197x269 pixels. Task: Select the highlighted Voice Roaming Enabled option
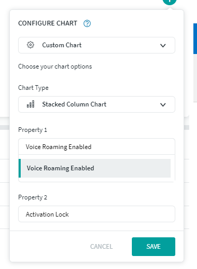[x=95, y=168]
